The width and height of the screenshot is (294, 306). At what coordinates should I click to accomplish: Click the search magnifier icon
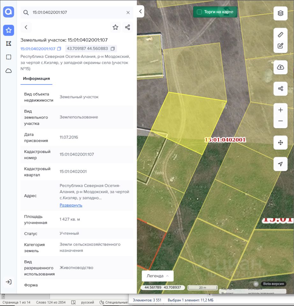click(26, 12)
